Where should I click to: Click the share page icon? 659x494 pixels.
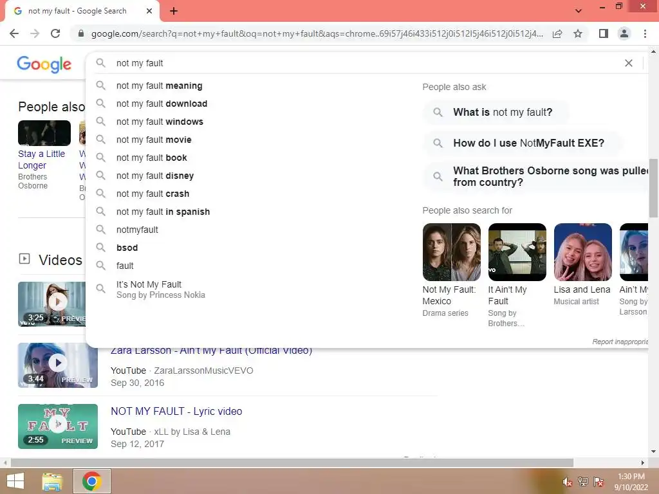click(x=557, y=33)
